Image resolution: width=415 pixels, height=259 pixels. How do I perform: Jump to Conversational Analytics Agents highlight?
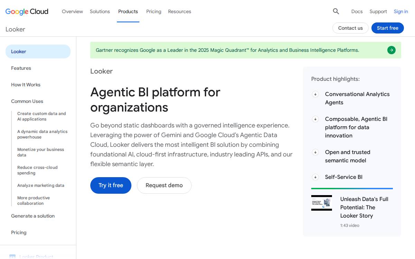pyautogui.click(x=357, y=98)
